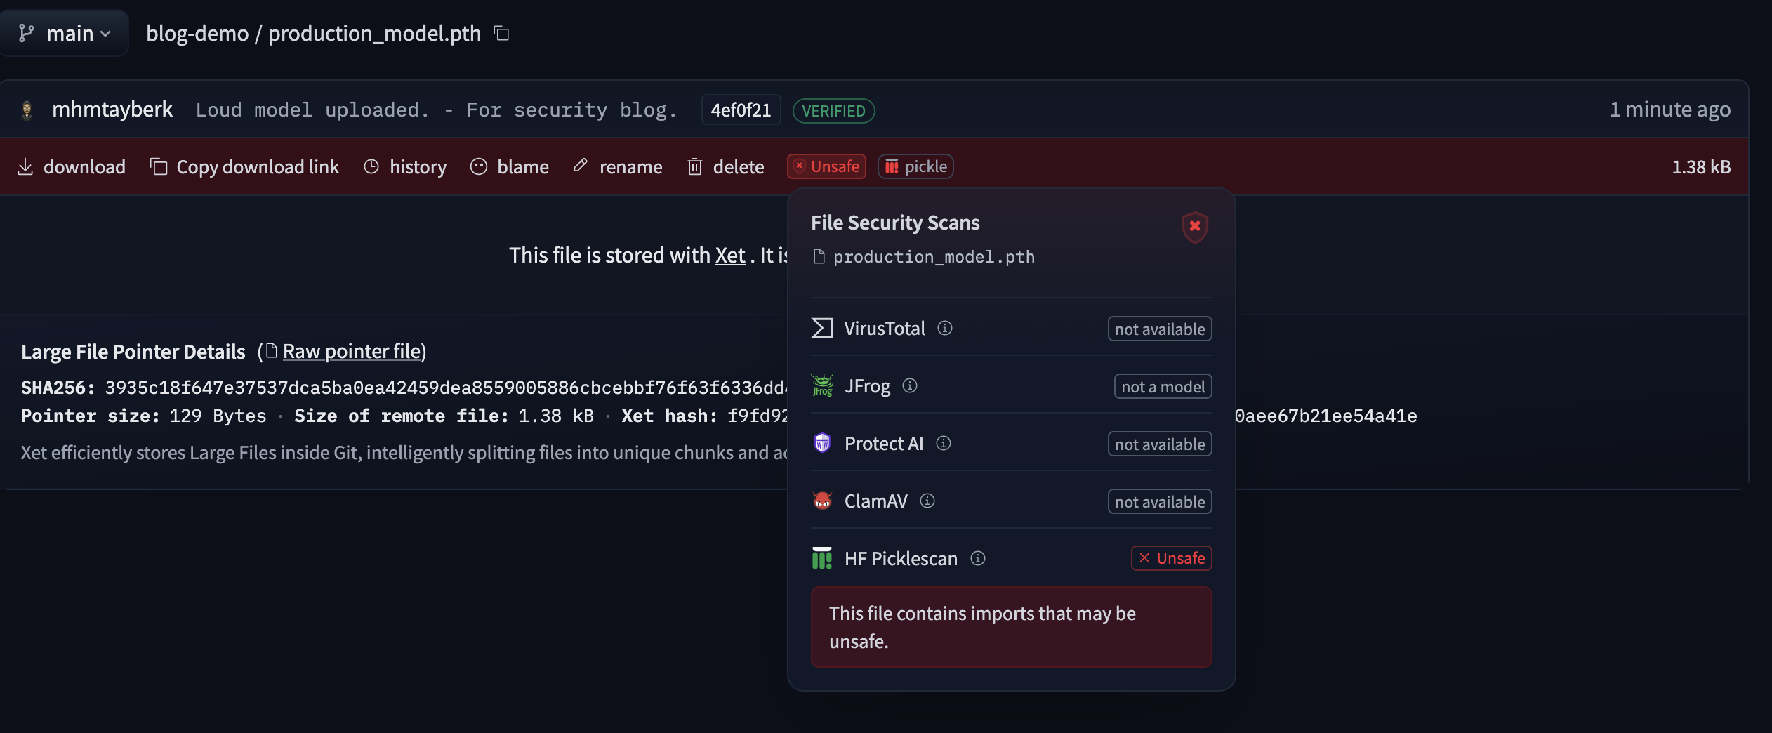Click the info icon beside ClamAV
The image size is (1772, 733).
pyautogui.click(x=927, y=501)
